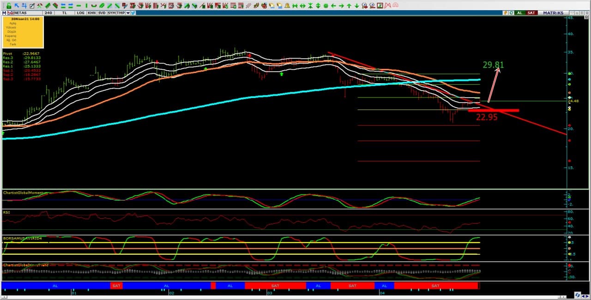Open the note editing pencil tool
The width and height of the screenshot is (591, 300).
pos(31,6)
